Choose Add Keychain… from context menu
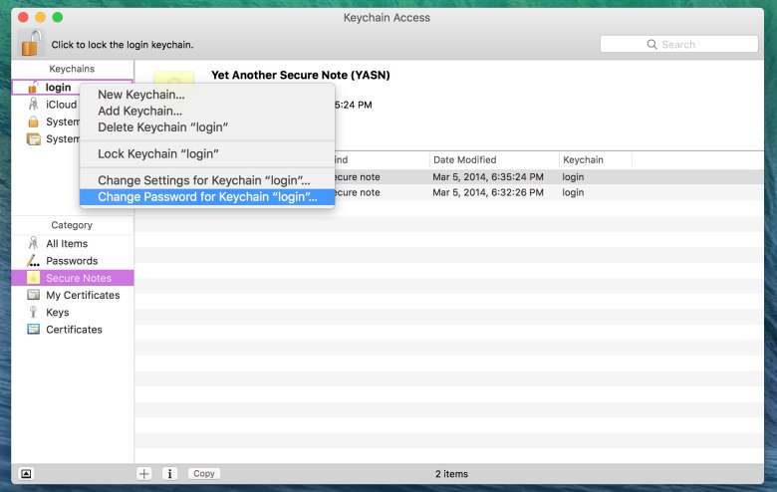 click(139, 111)
